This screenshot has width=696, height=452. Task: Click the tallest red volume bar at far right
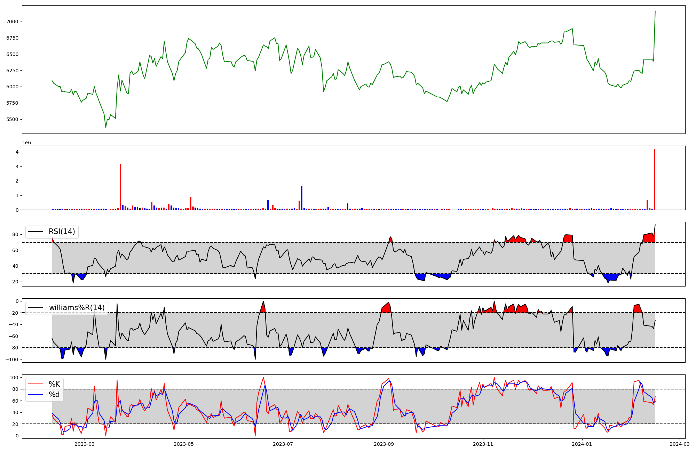coord(655,179)
